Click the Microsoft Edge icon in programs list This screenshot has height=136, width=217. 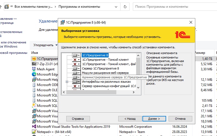click(x=34, y=74)
